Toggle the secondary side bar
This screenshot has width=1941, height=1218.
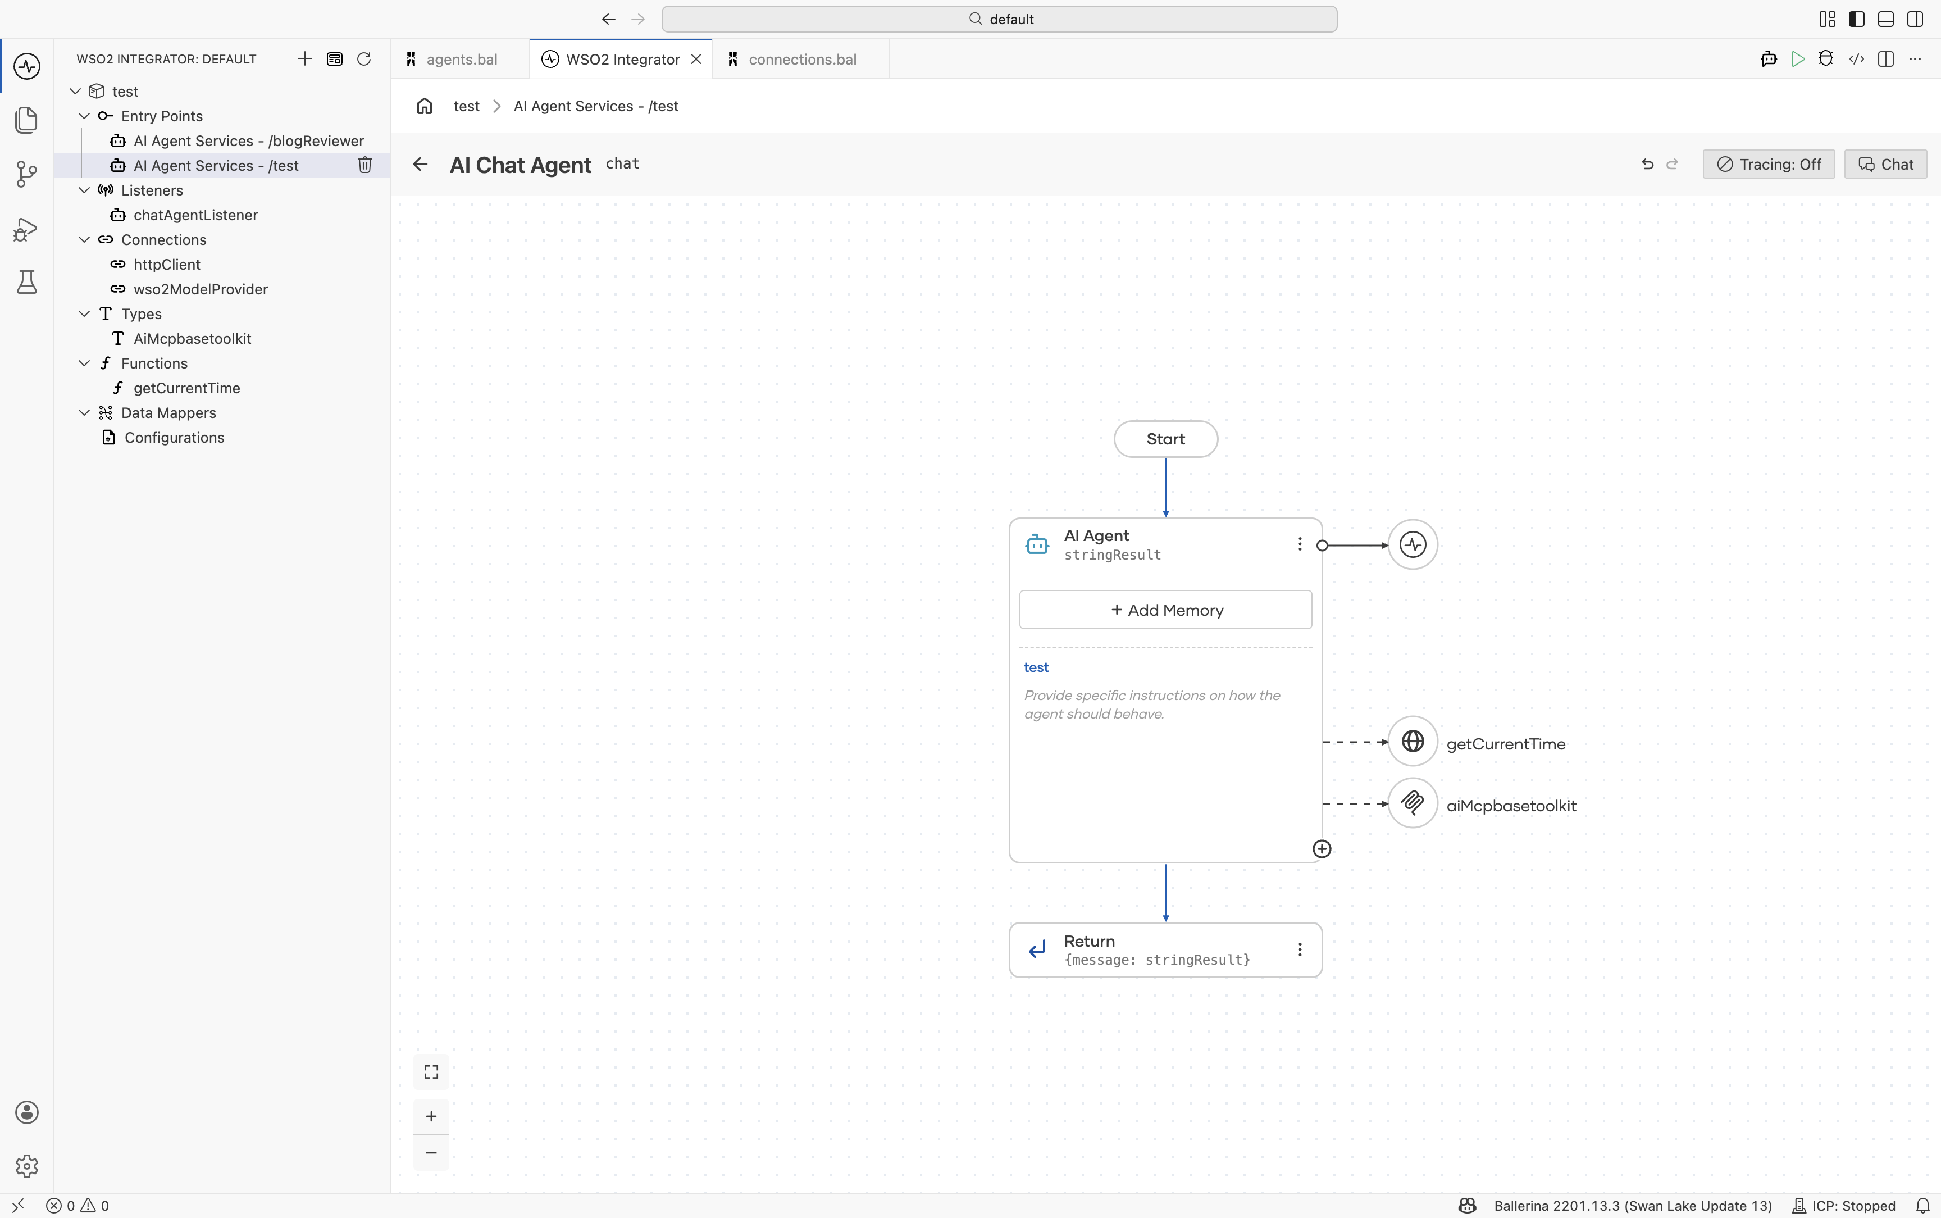tap(1915, 19)
